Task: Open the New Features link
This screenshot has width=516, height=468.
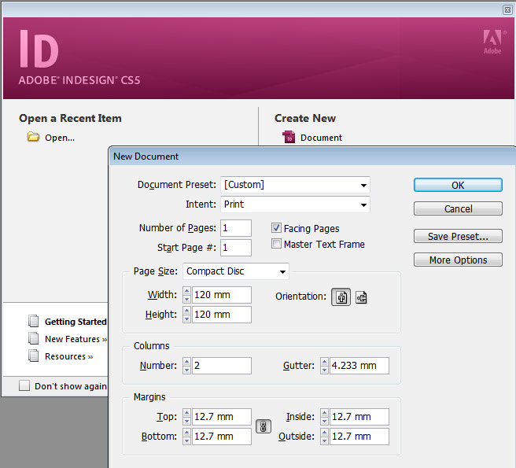Action: (76, 339)
